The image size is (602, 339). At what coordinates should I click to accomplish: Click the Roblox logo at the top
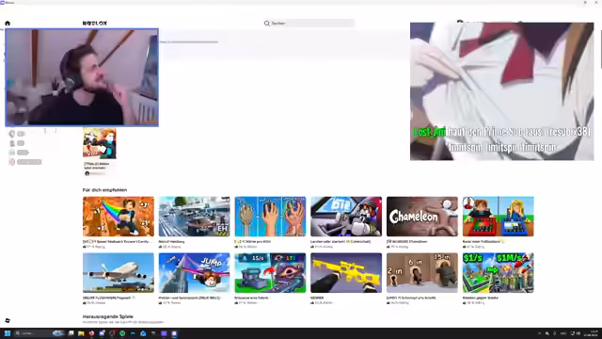tap(94, 24)
